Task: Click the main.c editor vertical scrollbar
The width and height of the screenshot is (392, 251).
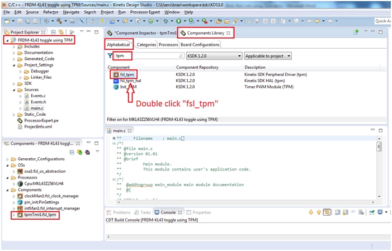Action: click(x=379, y=167)
